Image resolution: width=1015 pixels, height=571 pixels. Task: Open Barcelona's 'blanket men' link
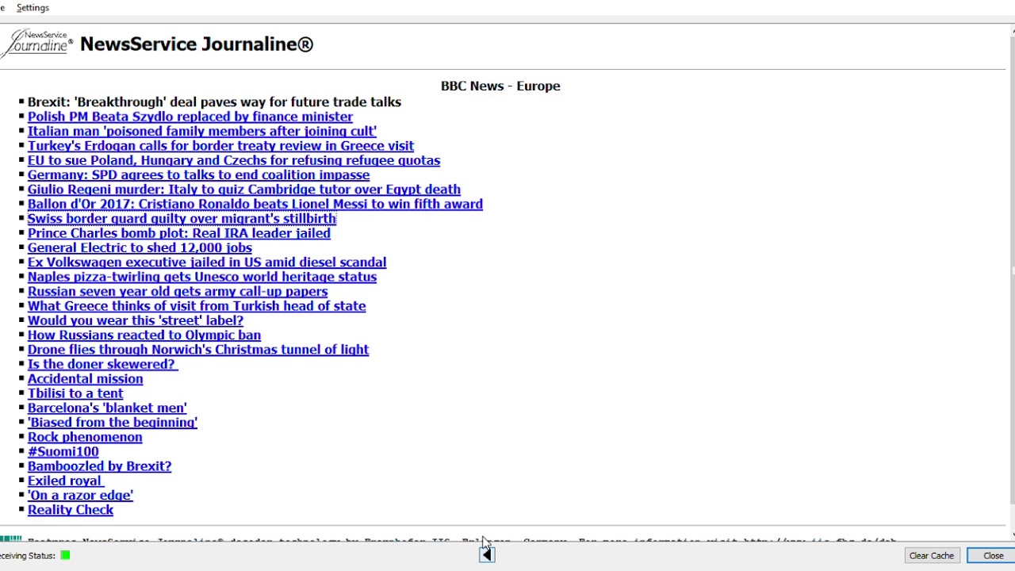coord(107,408)
